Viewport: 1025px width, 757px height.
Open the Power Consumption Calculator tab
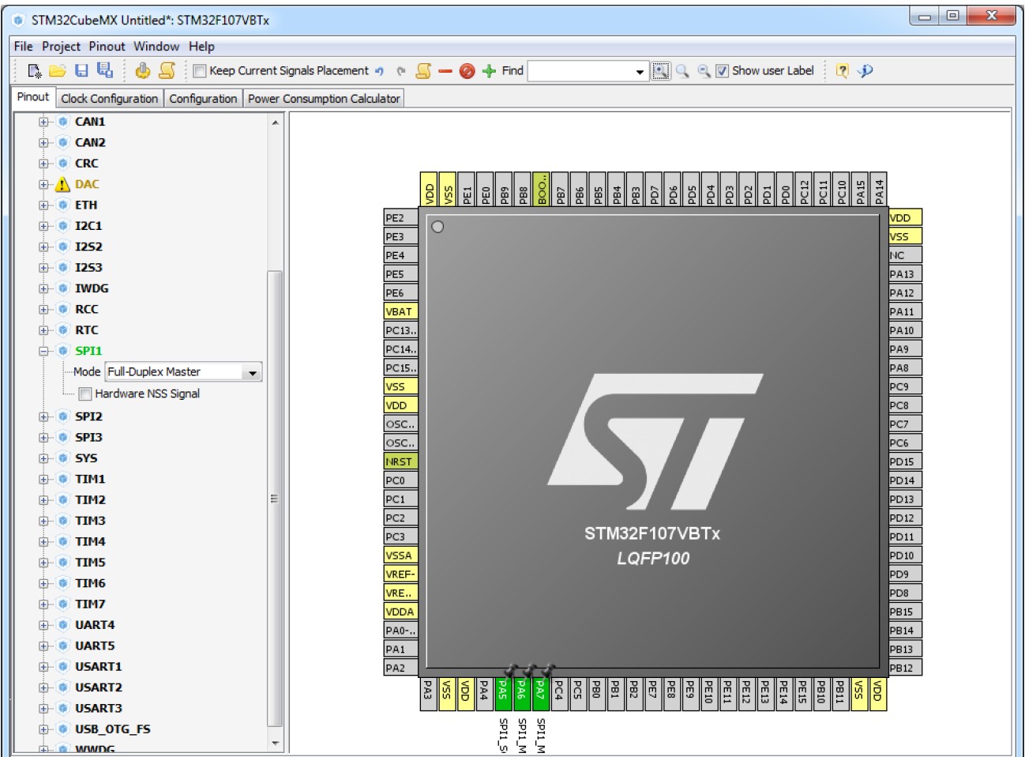[324, 99]
